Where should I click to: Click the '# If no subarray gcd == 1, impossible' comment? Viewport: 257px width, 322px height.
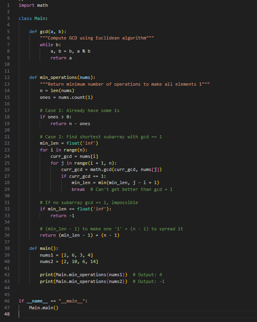[89, 202]
